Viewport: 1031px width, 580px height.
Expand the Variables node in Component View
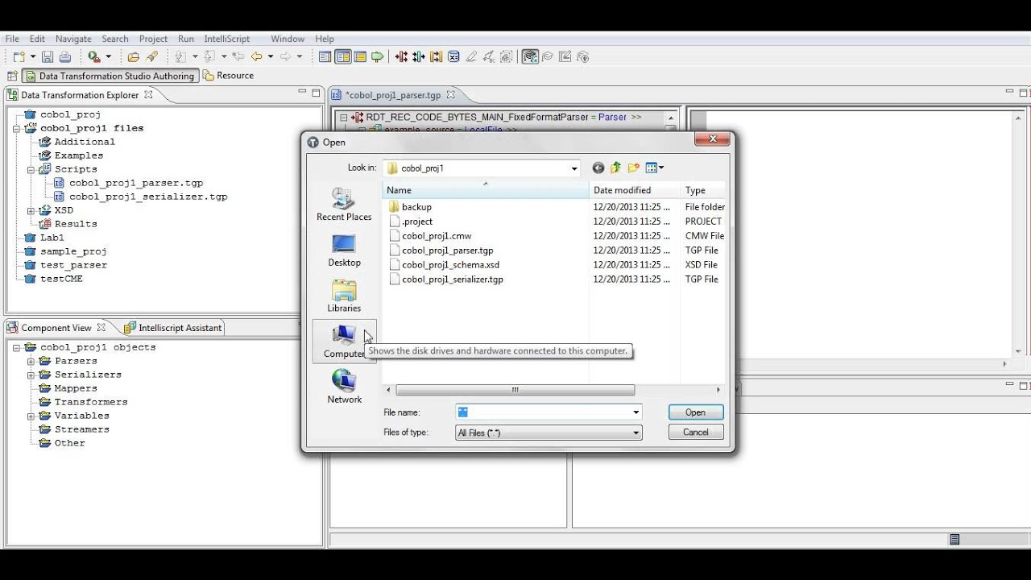coord(31,416)
